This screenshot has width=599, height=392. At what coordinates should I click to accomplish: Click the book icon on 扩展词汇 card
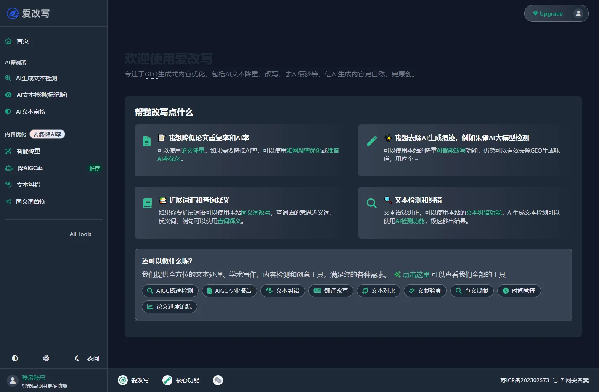coord(147,203)
